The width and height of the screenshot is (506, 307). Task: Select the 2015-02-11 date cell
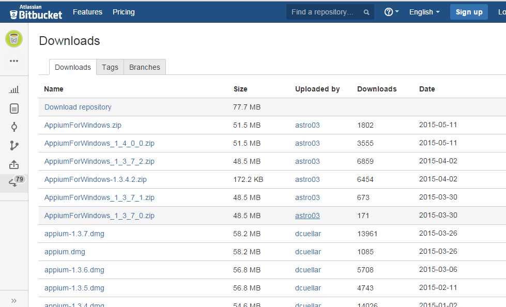(x=438, y=288)
